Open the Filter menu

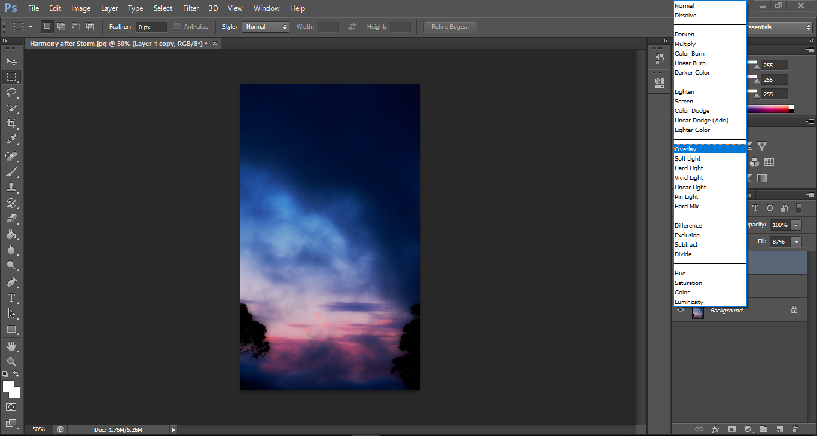point(191,8)
